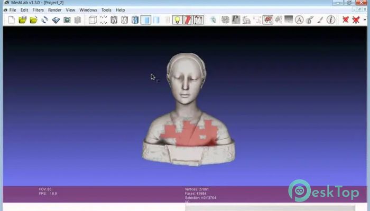Image resolution: width=370 pixels, height=211 pixels.
Task: Open project folder icon
Action: [x=22, y=20]
